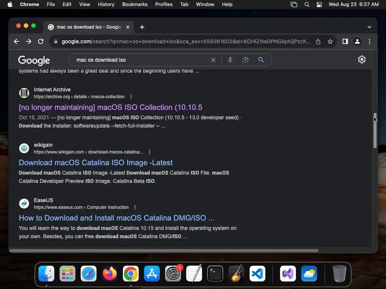Open the Tab menu

point(184,5)
